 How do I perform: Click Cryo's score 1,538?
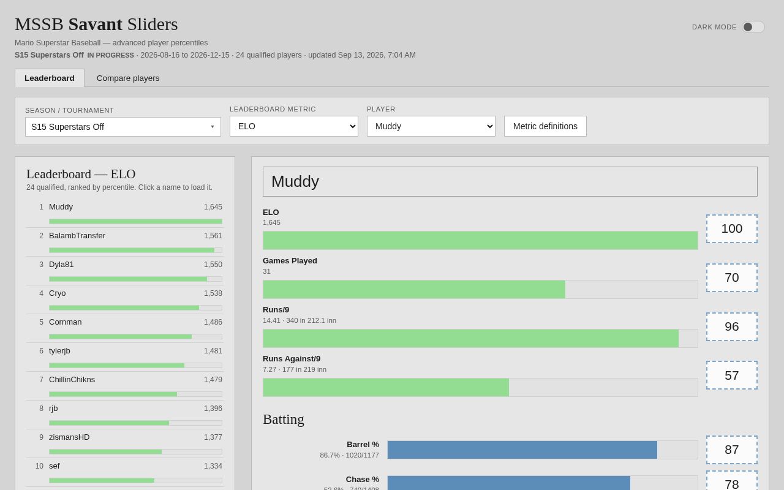213,293
